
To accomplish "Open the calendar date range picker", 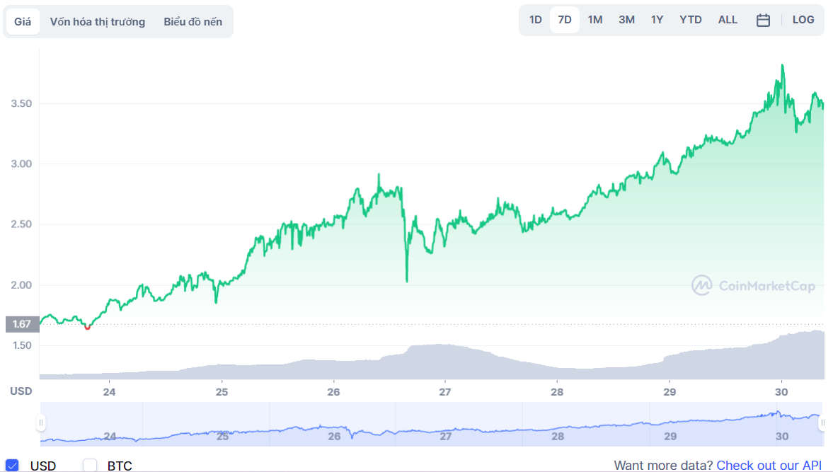I will tap(763, 21).
